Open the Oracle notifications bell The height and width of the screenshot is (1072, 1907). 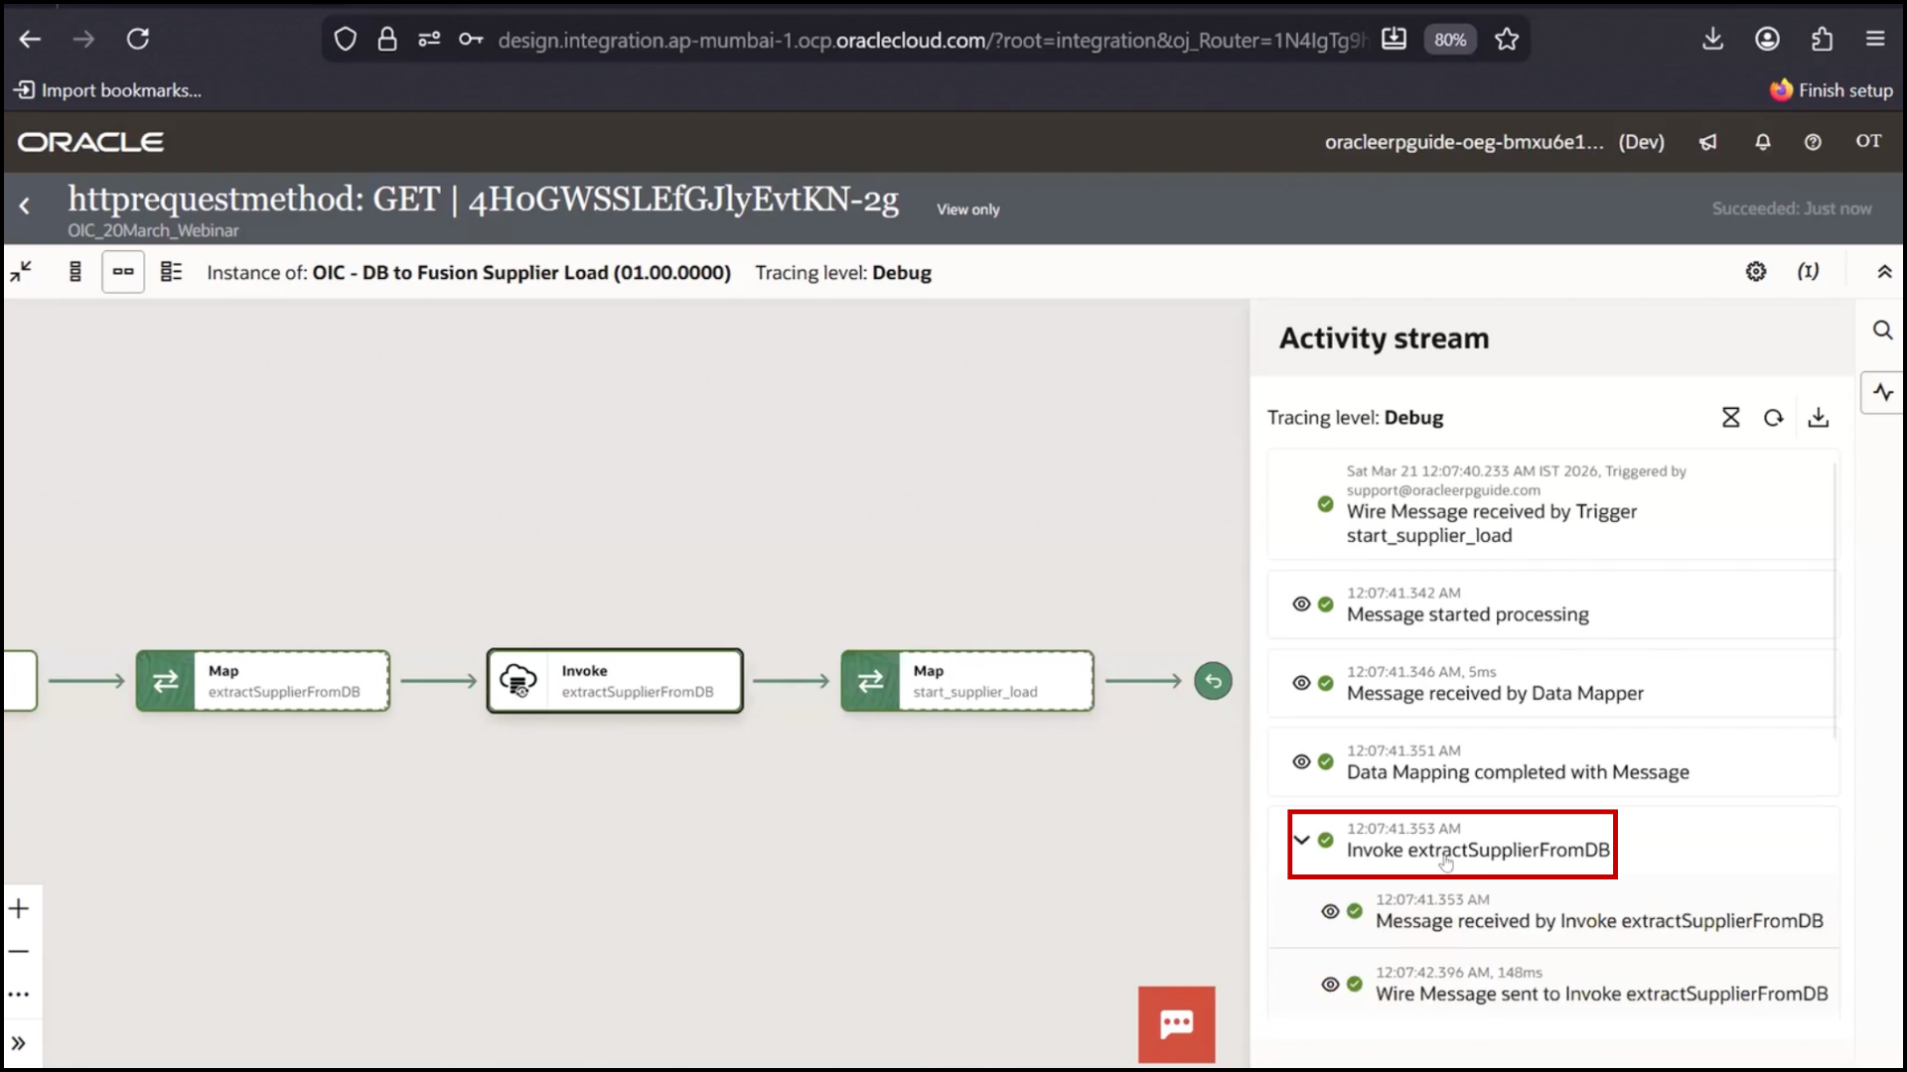(1763, 142)
